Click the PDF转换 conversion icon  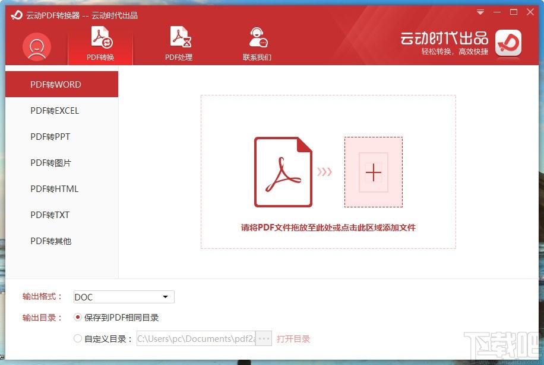[99, 37]
